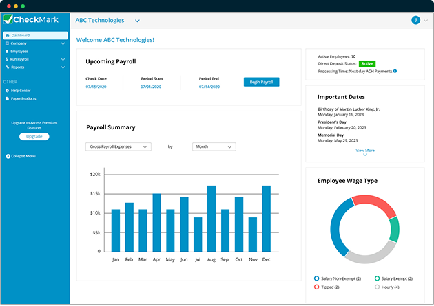This screenshot has width=434, height=306.
Task: Open the Gross Payroll Expenses dropdown
Action: (x=118, y=146)
